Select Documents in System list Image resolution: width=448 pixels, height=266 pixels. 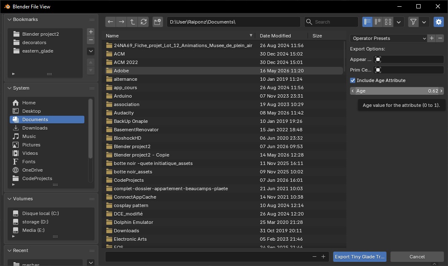point(47,120)
